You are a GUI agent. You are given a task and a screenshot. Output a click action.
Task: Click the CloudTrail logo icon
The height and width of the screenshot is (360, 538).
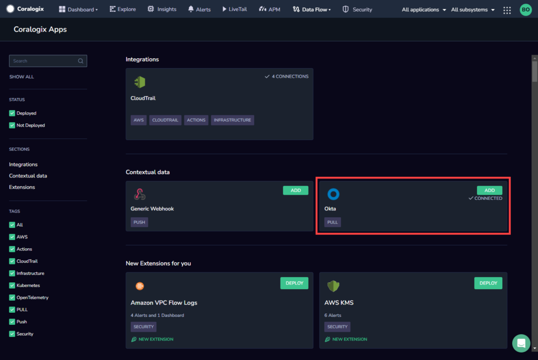point(140,82)
